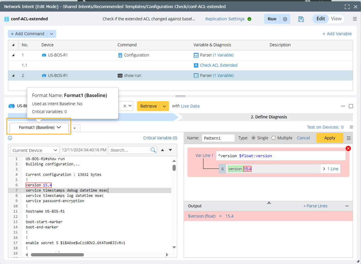Switch to View mode toggle
The height and width of the screenshot is (264, 361).
click(336, 19)
